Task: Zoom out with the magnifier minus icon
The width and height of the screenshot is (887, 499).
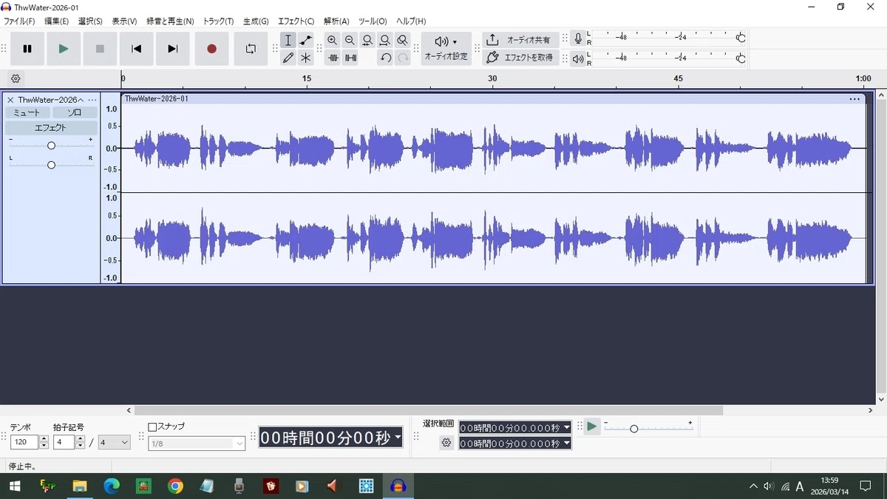Action: 350,40
